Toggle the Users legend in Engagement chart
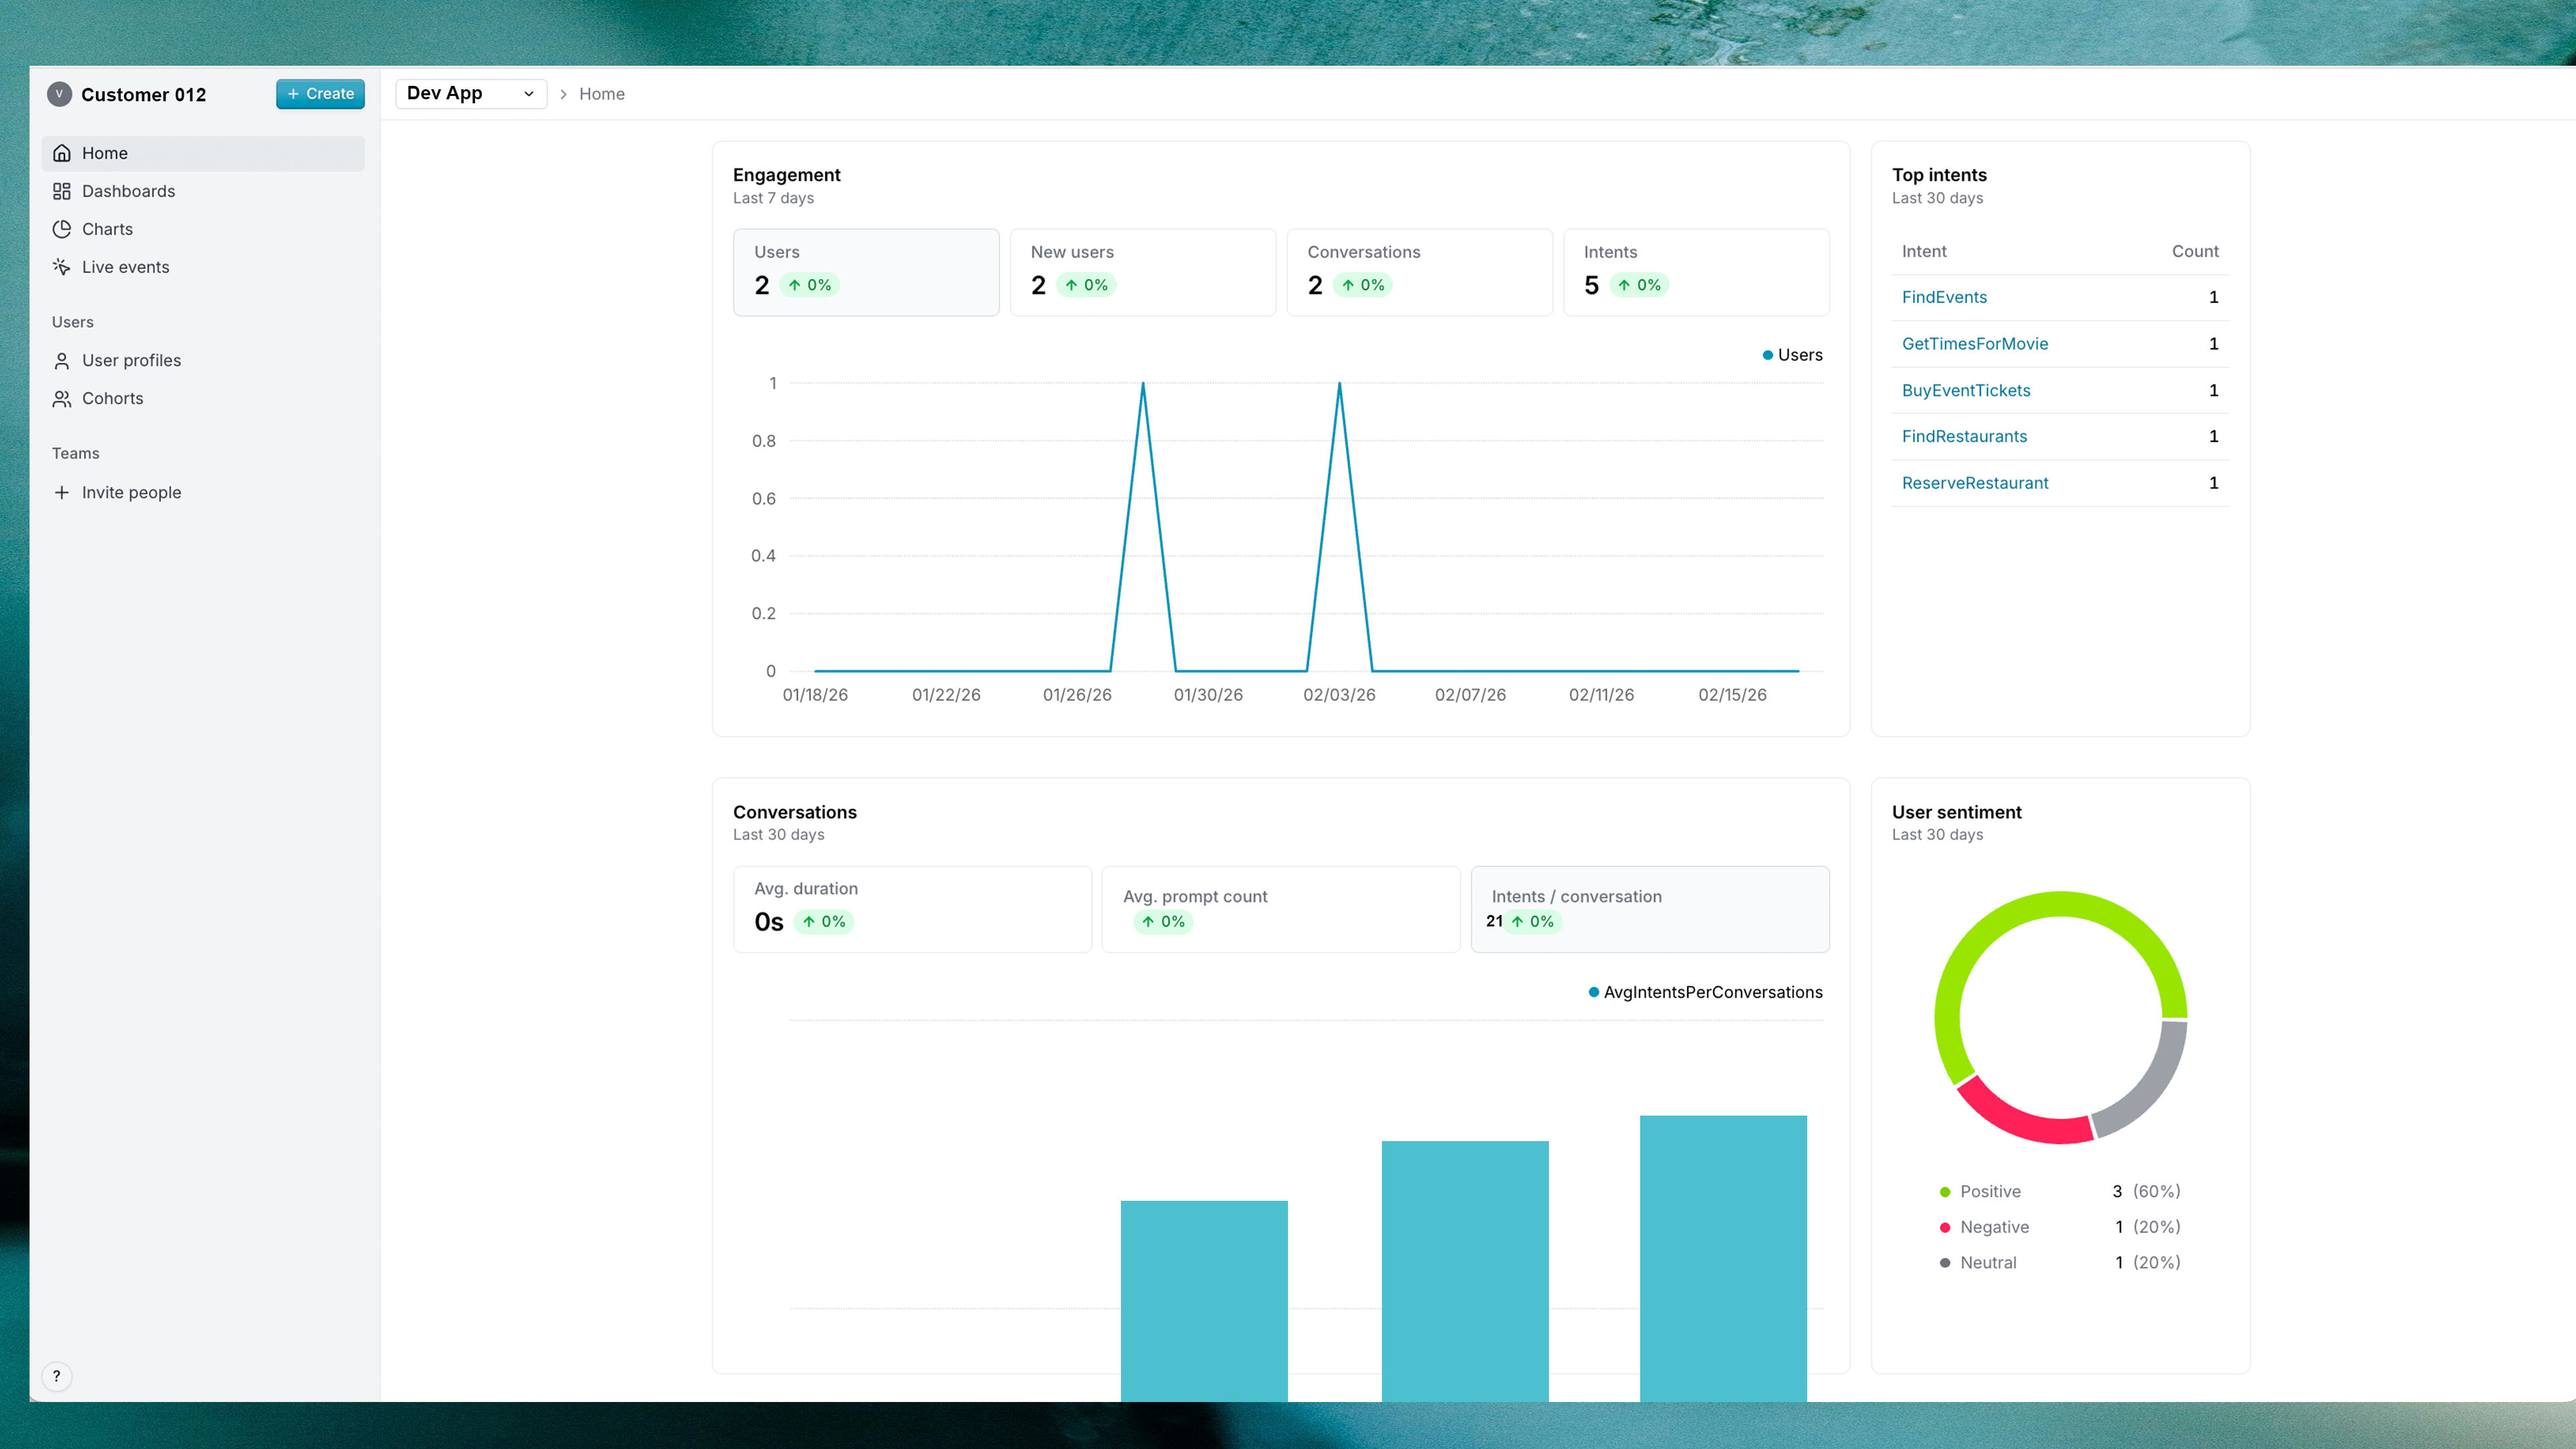This screenshot has width=2576, height=1449. coord(1790,354)
